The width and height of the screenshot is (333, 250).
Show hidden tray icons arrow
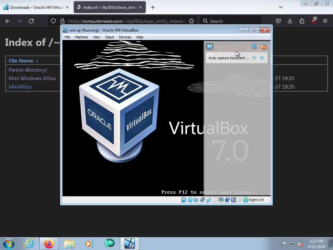point(276,244)
